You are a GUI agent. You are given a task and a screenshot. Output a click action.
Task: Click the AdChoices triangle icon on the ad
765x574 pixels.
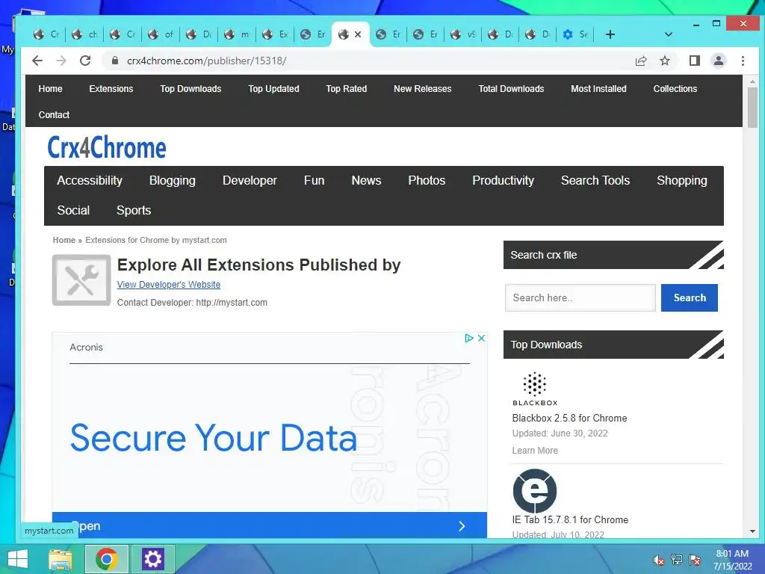(469, 338)
